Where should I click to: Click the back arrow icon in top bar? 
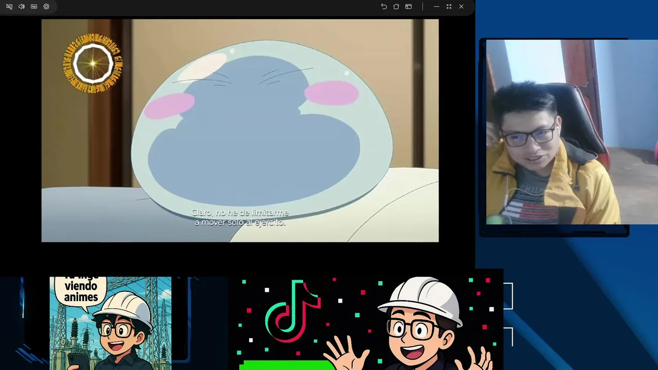click(x=383, y=7)
